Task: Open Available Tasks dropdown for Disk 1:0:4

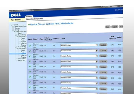Action: click(x=79, y=67)
